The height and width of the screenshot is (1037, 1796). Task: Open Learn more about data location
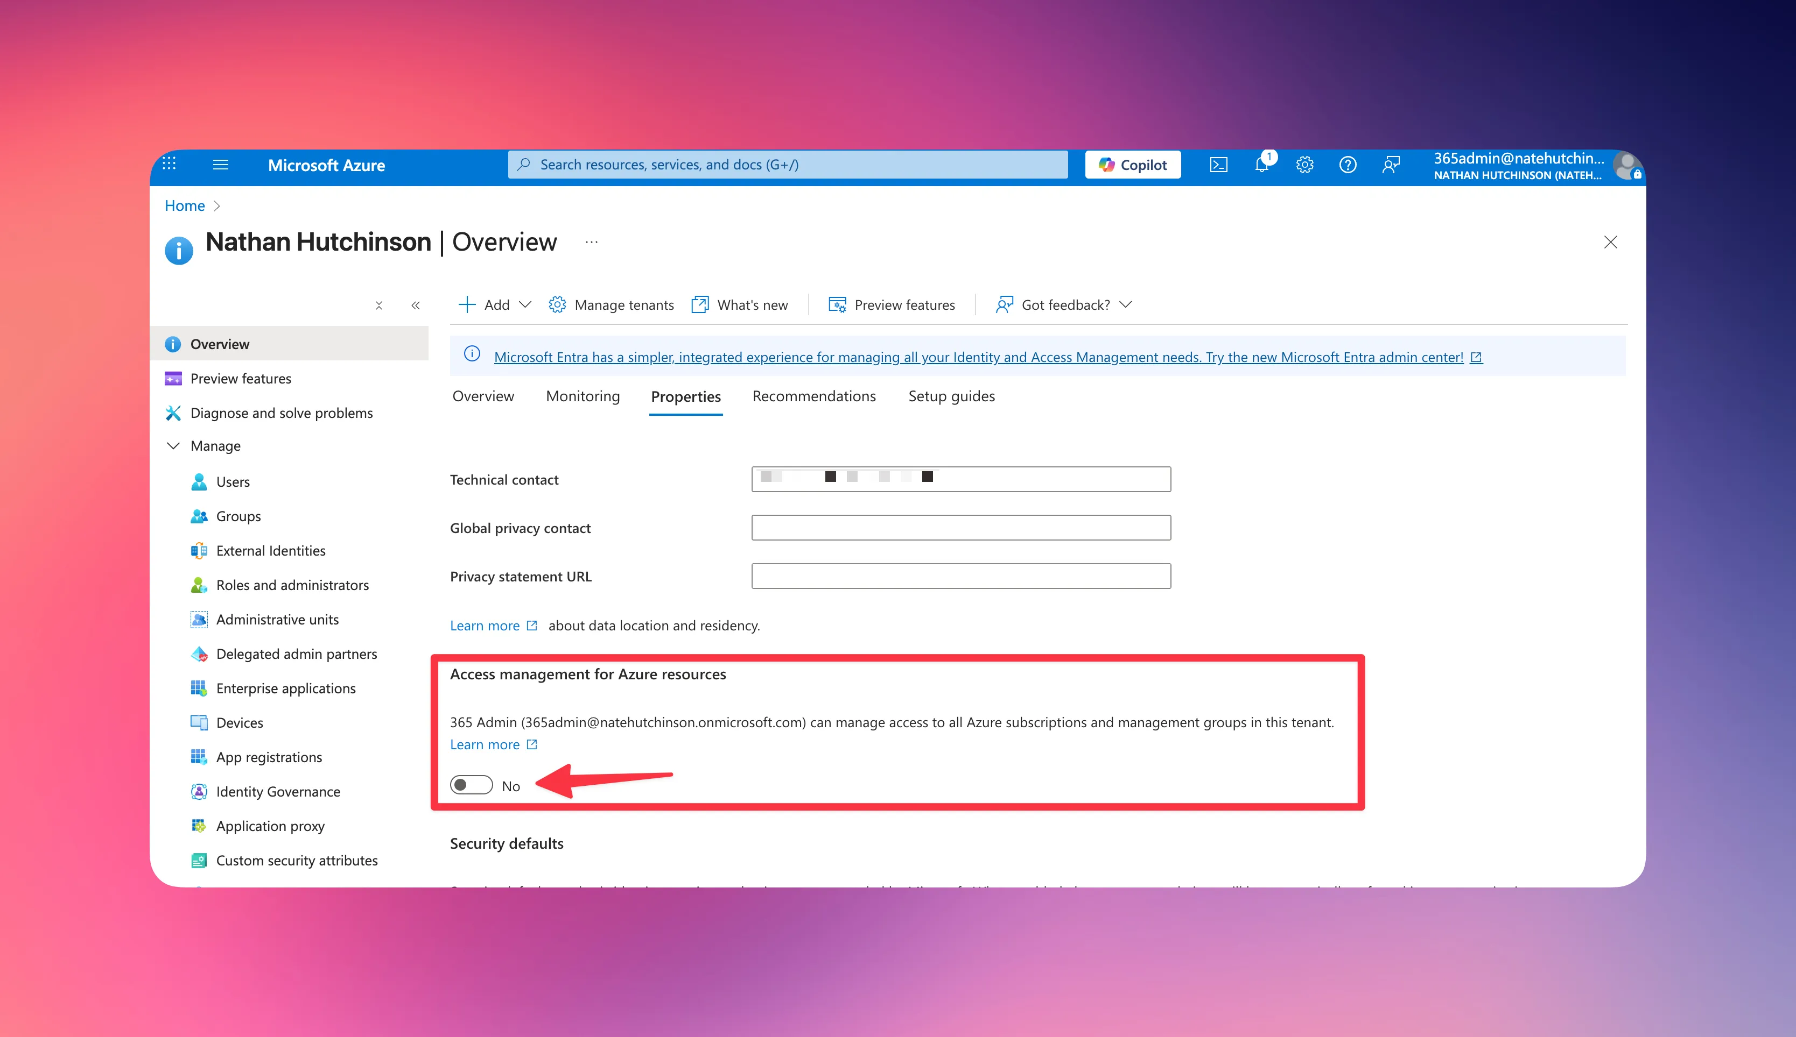pyautogui.click(x=493, y=626)
